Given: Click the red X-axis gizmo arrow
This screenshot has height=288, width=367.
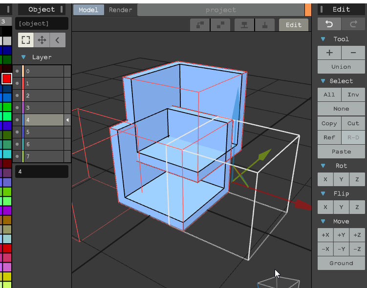Looking at the screenshot, I should pyautogui.click(x=302, y=205).
